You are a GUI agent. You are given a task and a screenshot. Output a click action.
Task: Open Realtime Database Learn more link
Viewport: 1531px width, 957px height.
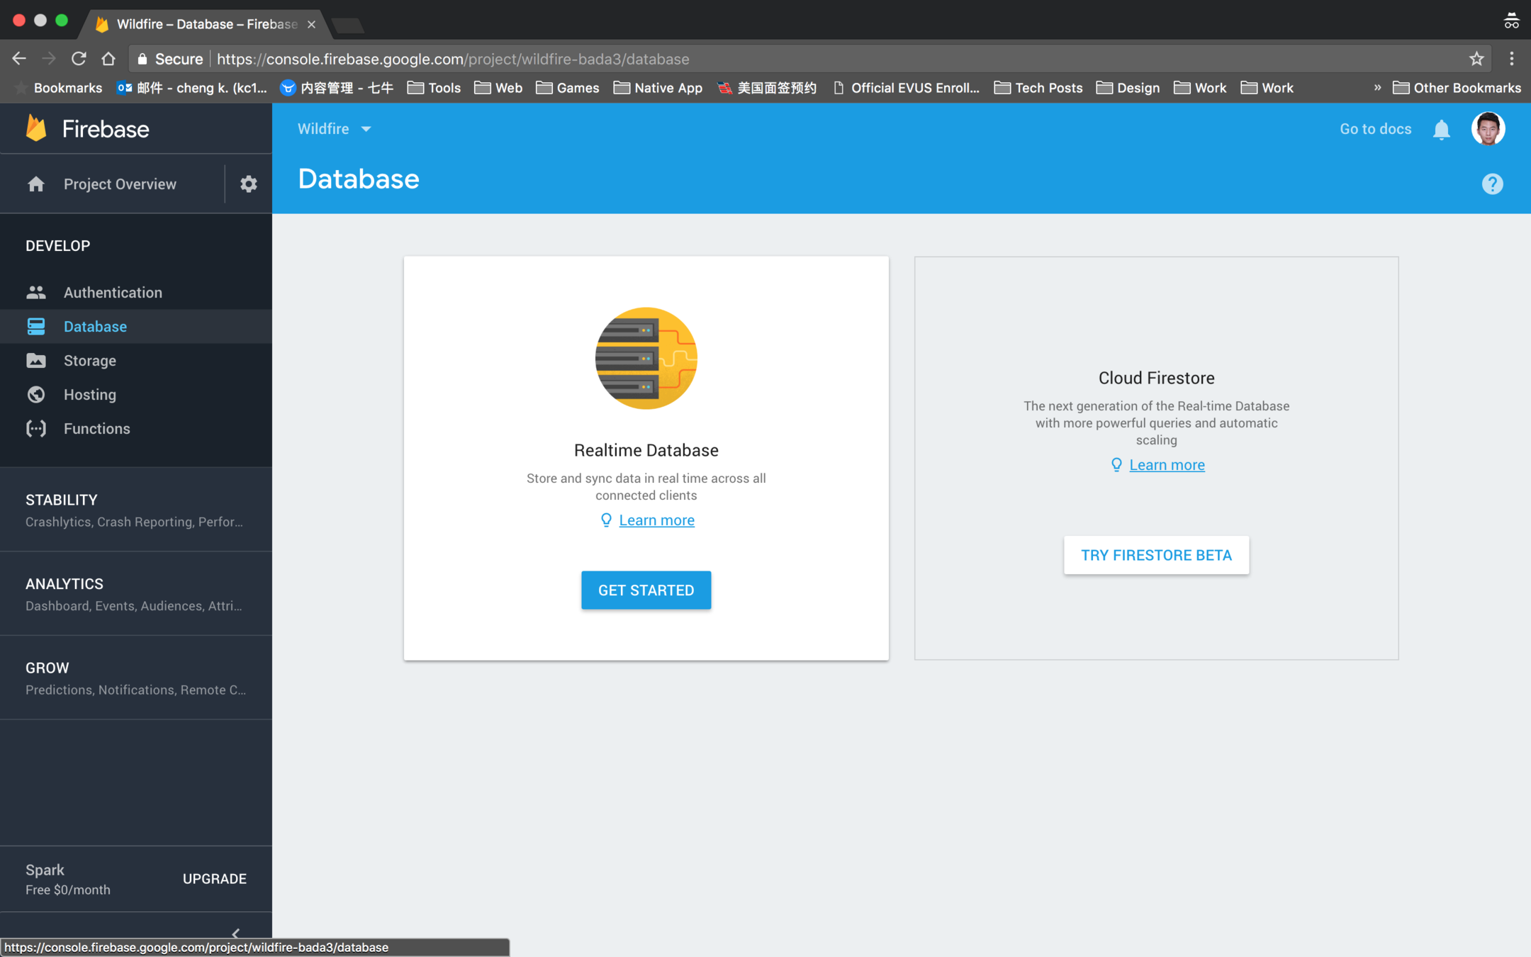(656, 520)
